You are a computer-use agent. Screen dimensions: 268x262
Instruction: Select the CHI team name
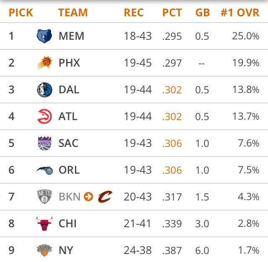(x=68, y=223)
